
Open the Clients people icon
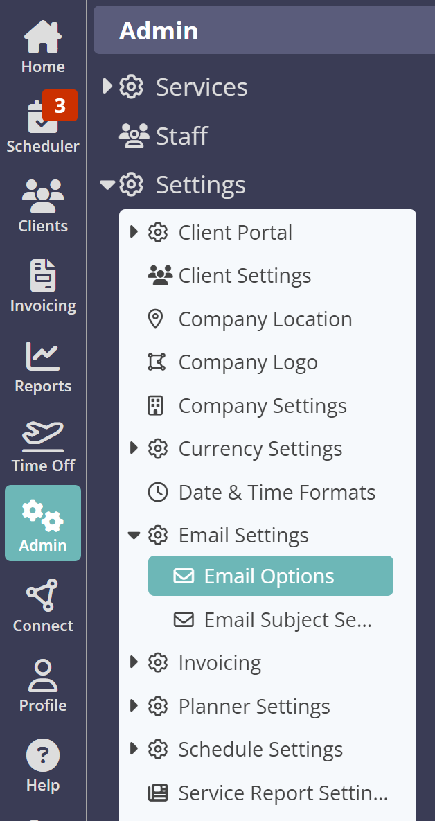click(43, 195)
